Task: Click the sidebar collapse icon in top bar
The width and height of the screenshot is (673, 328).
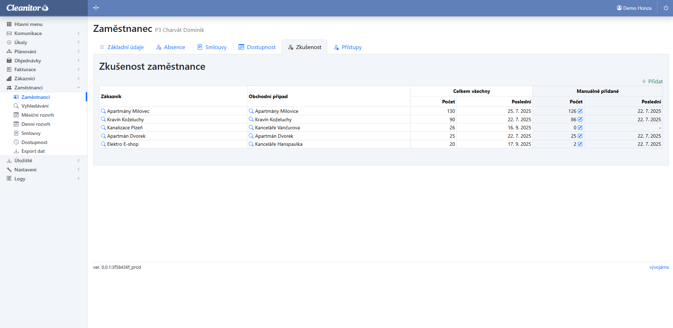Action: 96,8
